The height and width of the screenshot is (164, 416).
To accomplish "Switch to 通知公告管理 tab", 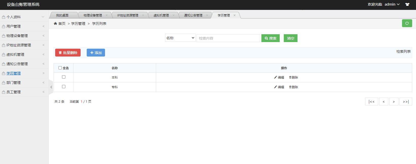I will (x=193, y=15).
